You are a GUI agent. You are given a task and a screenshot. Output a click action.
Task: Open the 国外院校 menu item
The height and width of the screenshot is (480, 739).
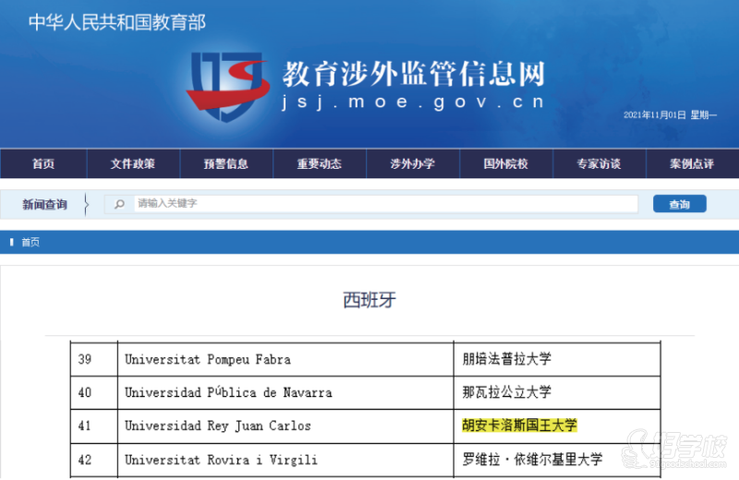(x=506, y=164)
